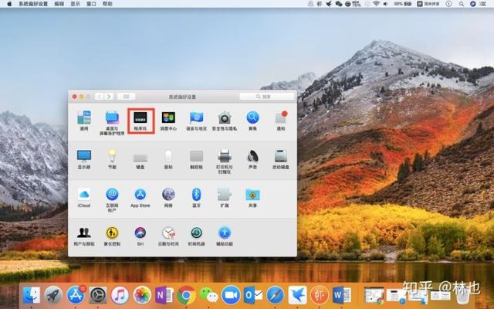
Task: Open the input method menu in menu bar
Action: (428, 4)
